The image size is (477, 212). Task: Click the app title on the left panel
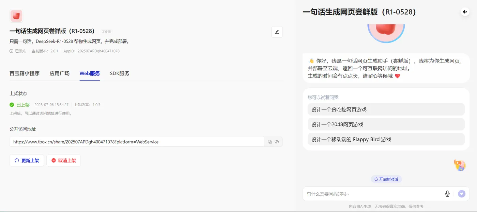(x=52, y=31)
